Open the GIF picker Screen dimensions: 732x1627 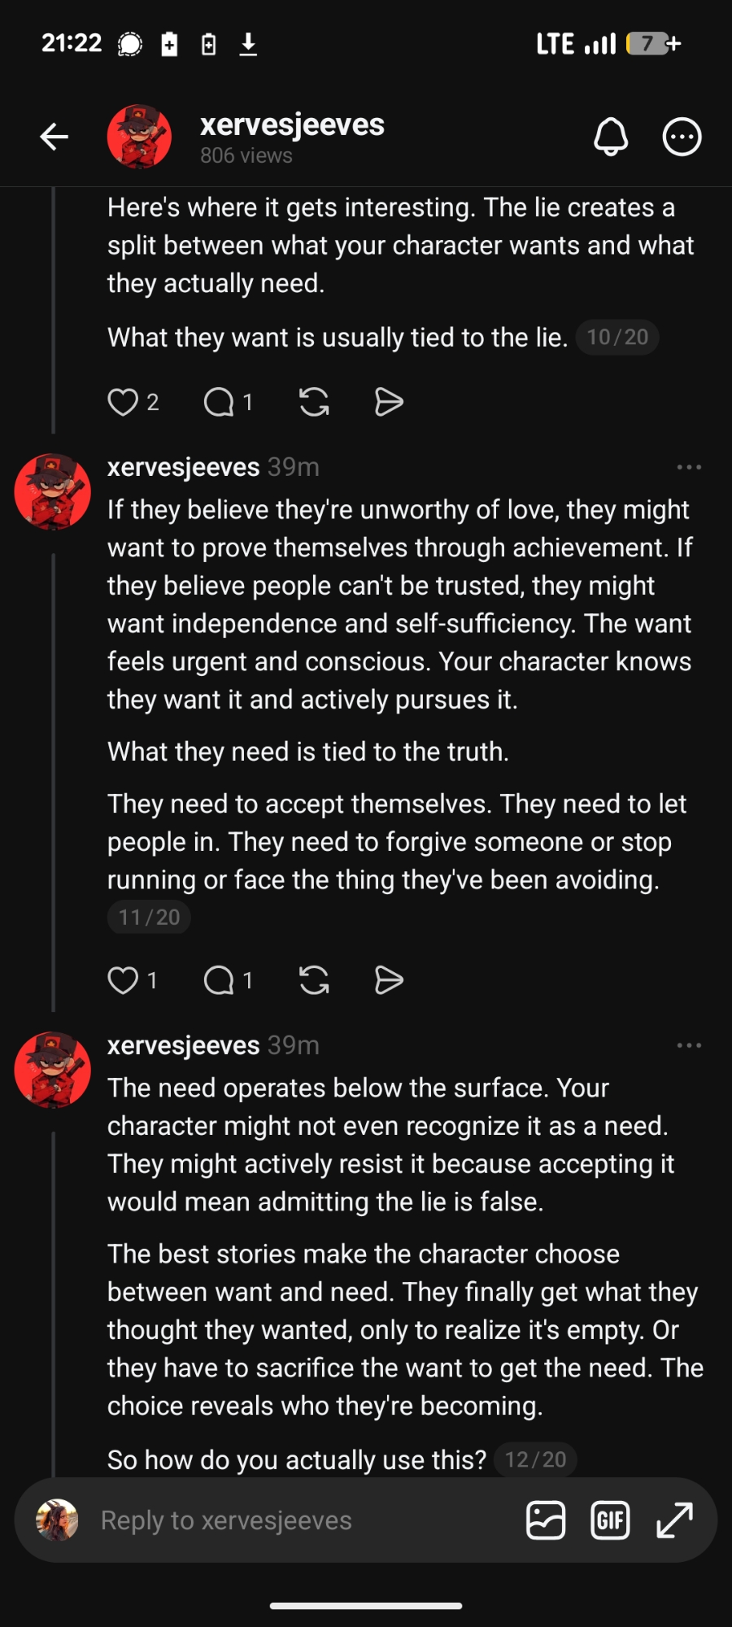tap(610, 1520)
